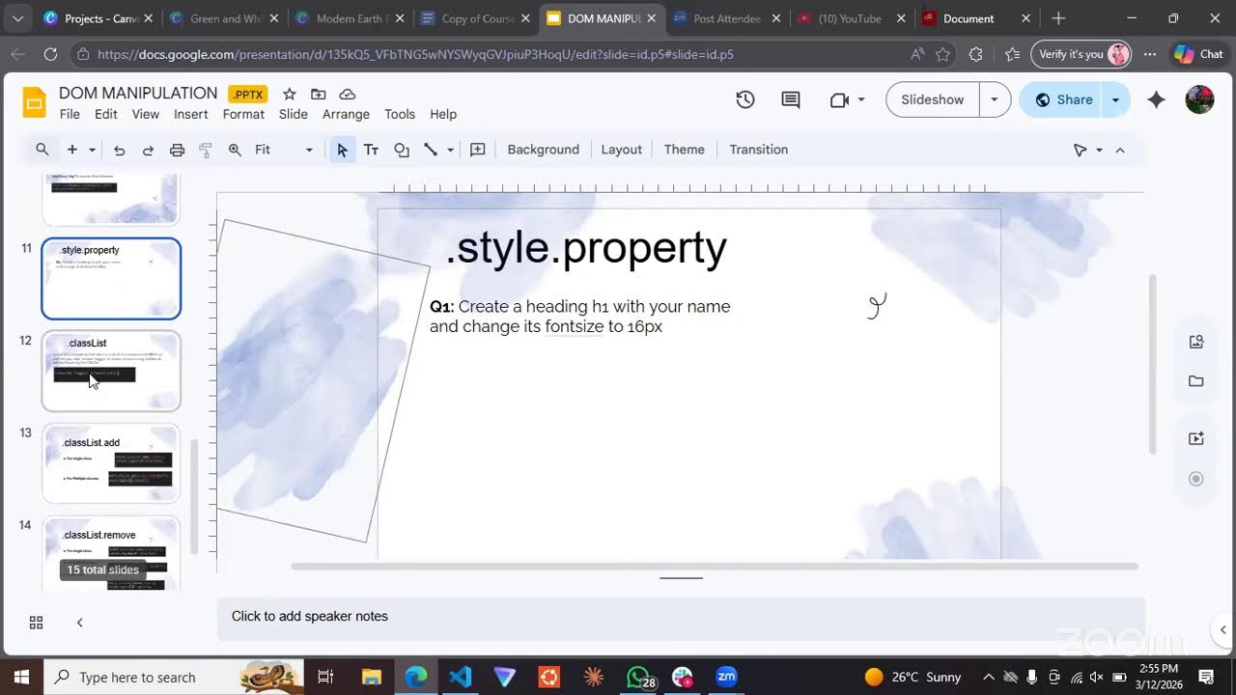The image size is (1236, 695).
Task: Add a new slide with plus icon
Action: click(x=71, y=150)
